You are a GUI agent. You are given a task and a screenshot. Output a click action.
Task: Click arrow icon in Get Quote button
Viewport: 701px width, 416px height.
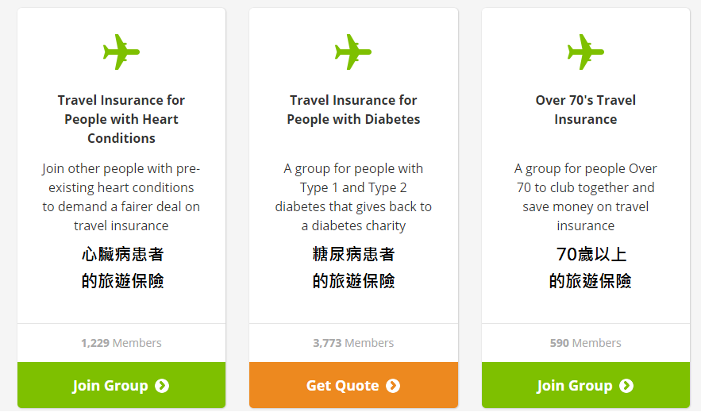click(x=393, y=386)
